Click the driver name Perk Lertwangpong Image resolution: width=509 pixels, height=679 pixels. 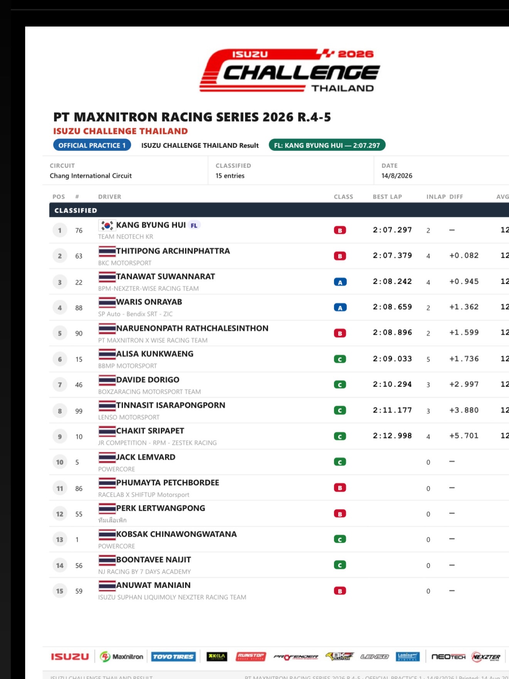click(x=160, y=508)
